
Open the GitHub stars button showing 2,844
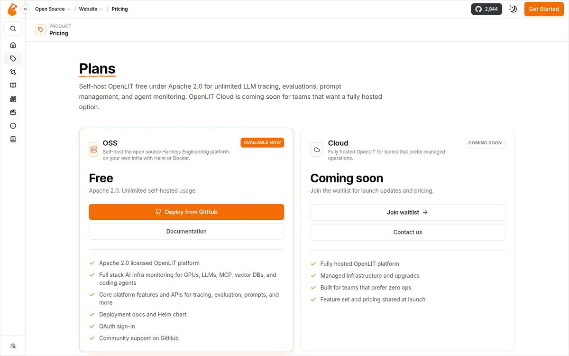[x=486, y=9]
